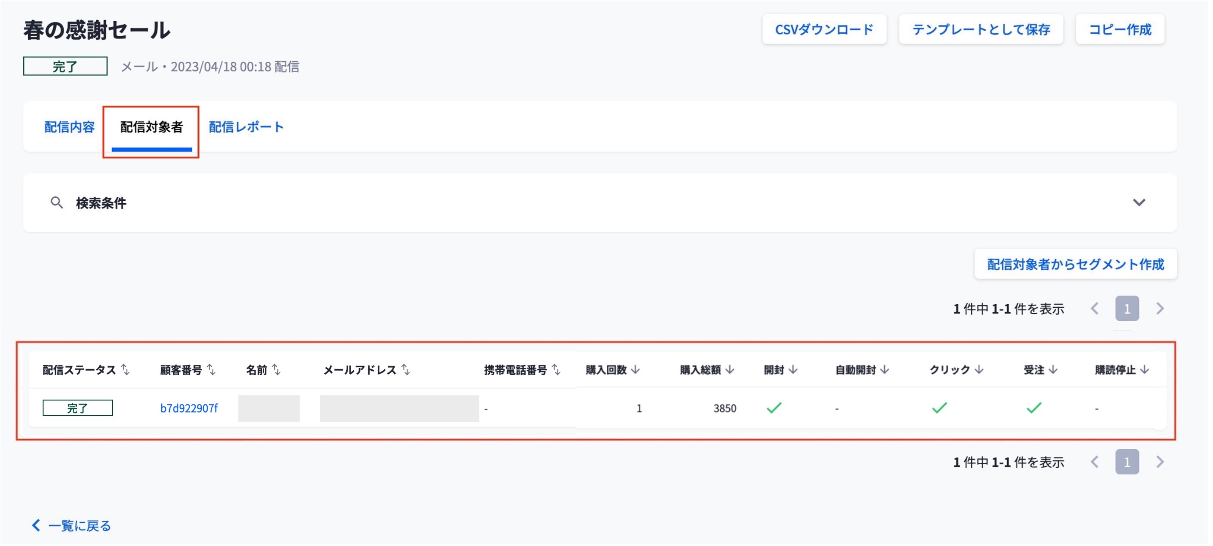Click 配信対象者からセグメント作成 button
The width and height of the screenshot is (1213, 546).
pyautogui.click(x=1075, y=265)
